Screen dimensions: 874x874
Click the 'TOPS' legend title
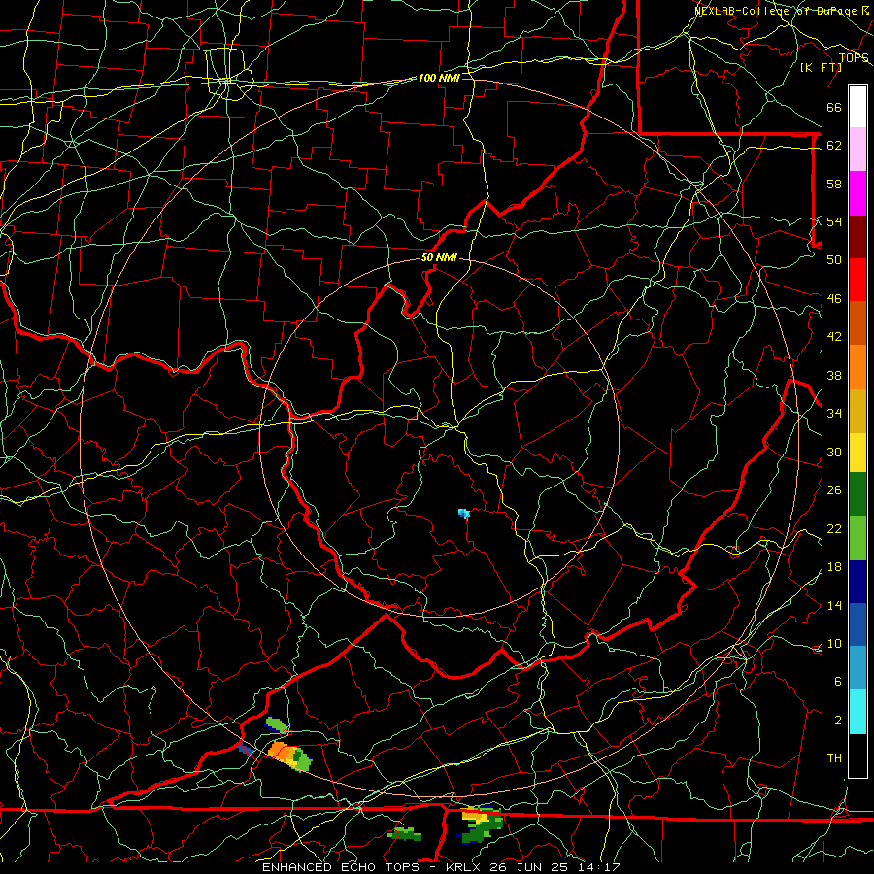854,58
